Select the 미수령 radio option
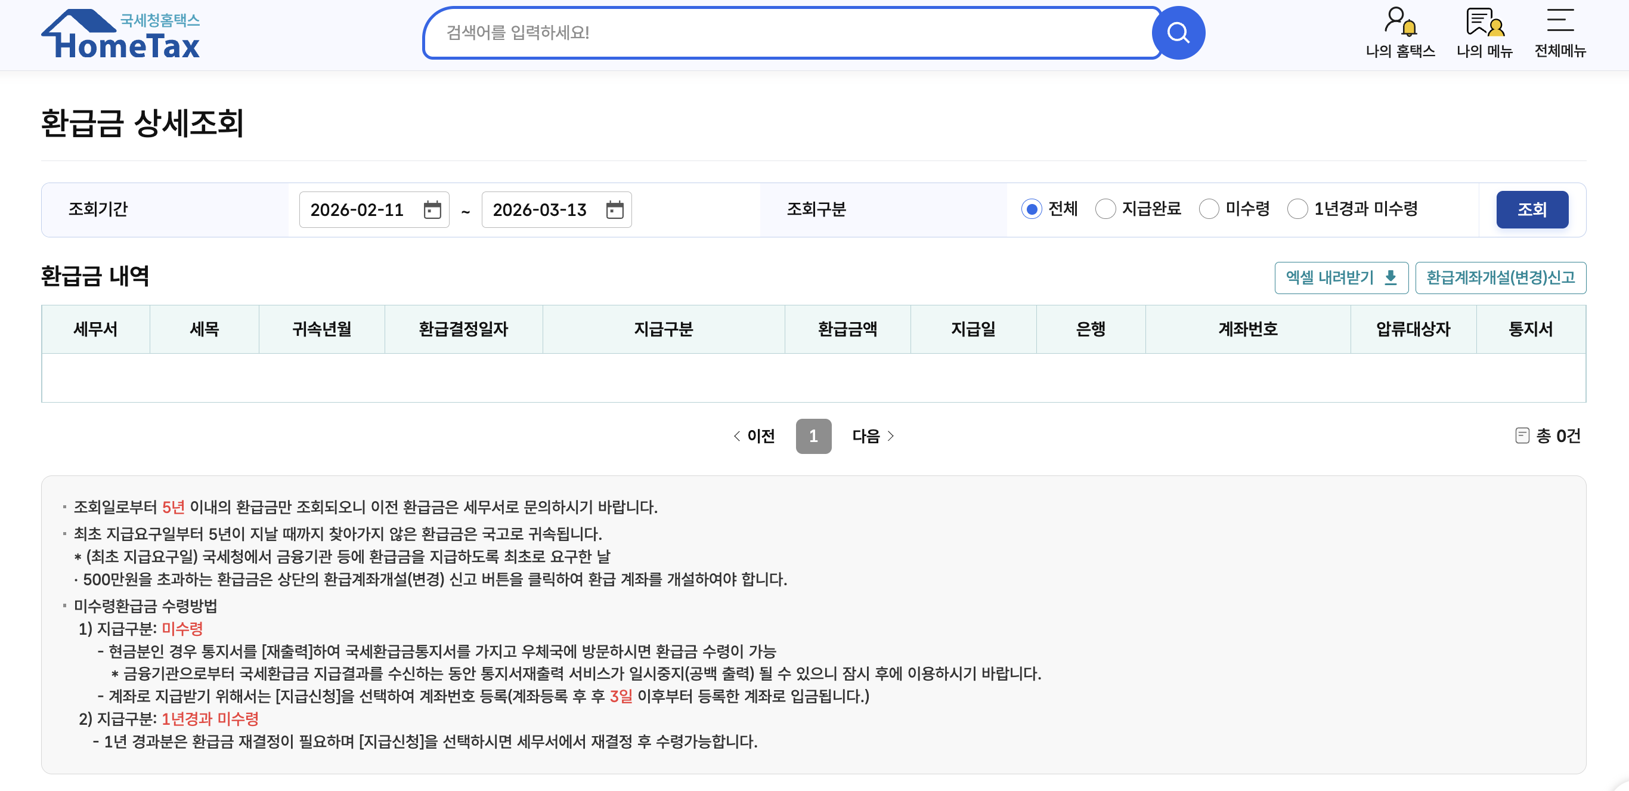 [1209, 209]
